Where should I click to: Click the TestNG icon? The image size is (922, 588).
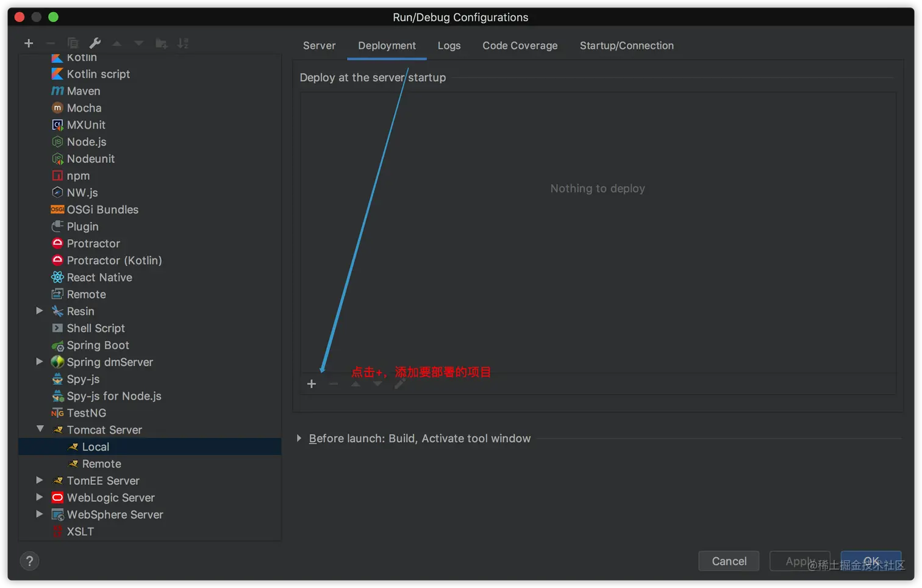57,413
